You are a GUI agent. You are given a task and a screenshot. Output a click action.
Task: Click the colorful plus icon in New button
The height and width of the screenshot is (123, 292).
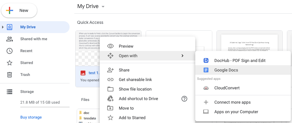(x=10, y=10)
